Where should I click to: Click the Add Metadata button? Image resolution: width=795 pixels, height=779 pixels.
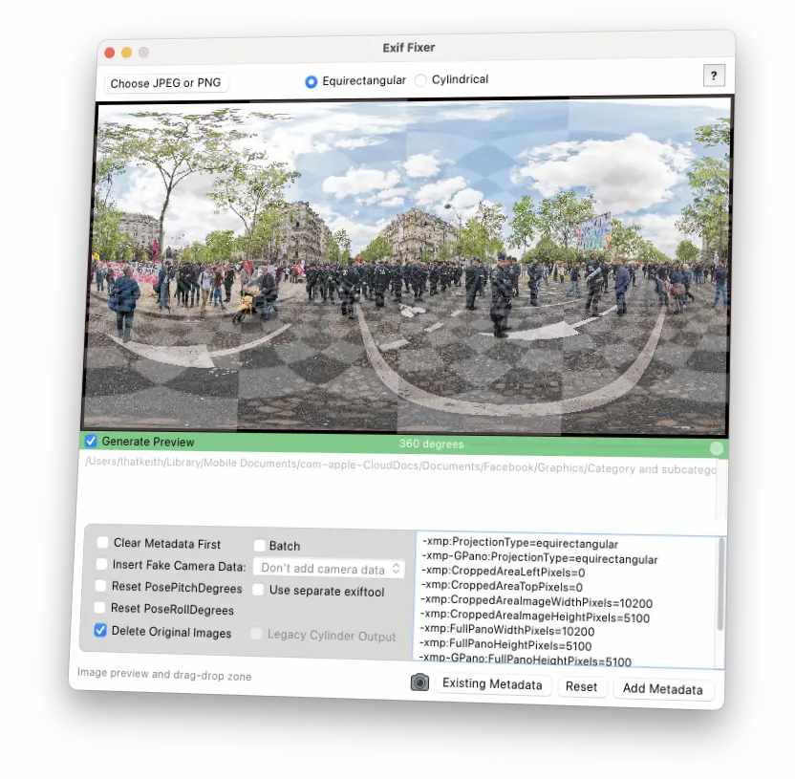click(x=662, y=688)
